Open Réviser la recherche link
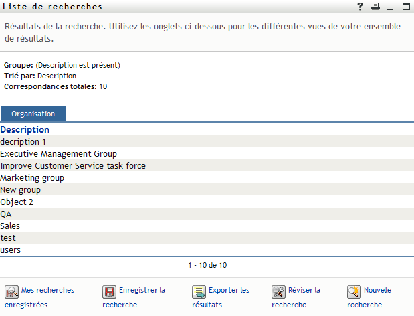 coord(304,291)
